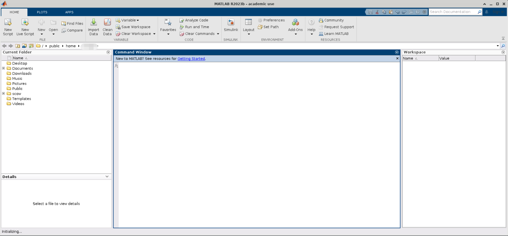Click the Undo arrow in quick access toolbar
The image size is (508, 236).
pos(397,12)
